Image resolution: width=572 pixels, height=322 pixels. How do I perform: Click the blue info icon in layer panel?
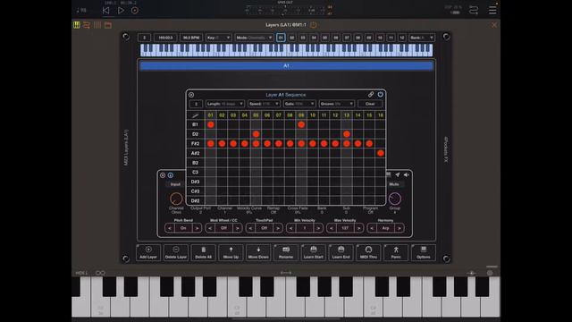[x=171, y=175]
